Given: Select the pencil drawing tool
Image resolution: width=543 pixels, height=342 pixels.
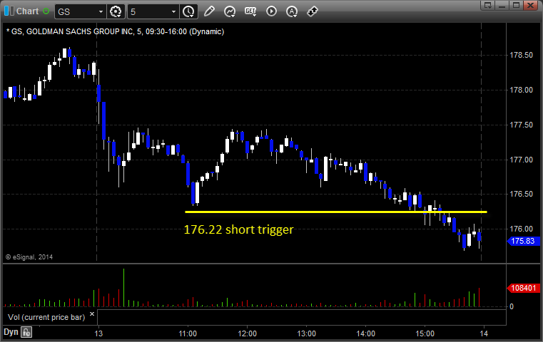Looking at the screenshot, I should (209, 11).
